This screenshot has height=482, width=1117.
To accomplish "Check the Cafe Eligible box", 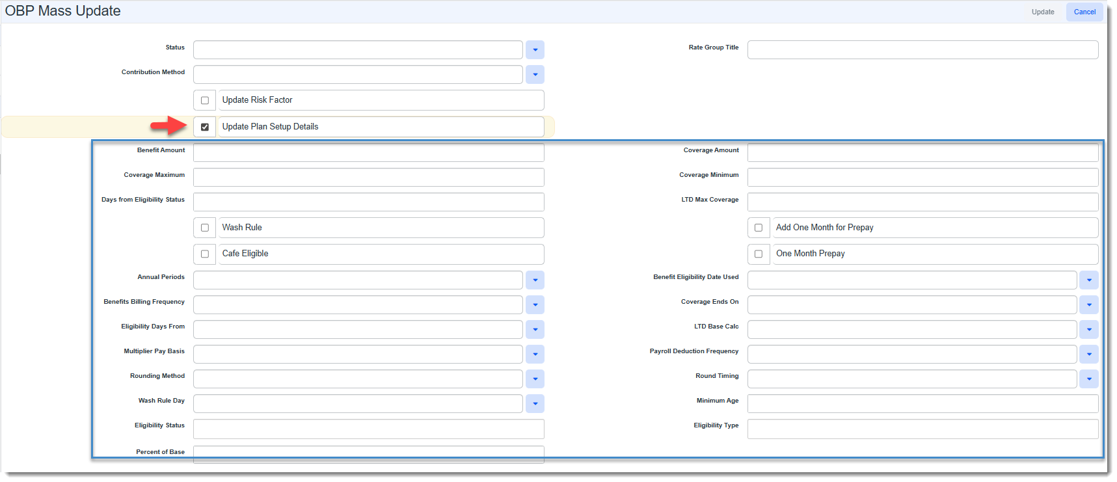I will coord(205,254).
